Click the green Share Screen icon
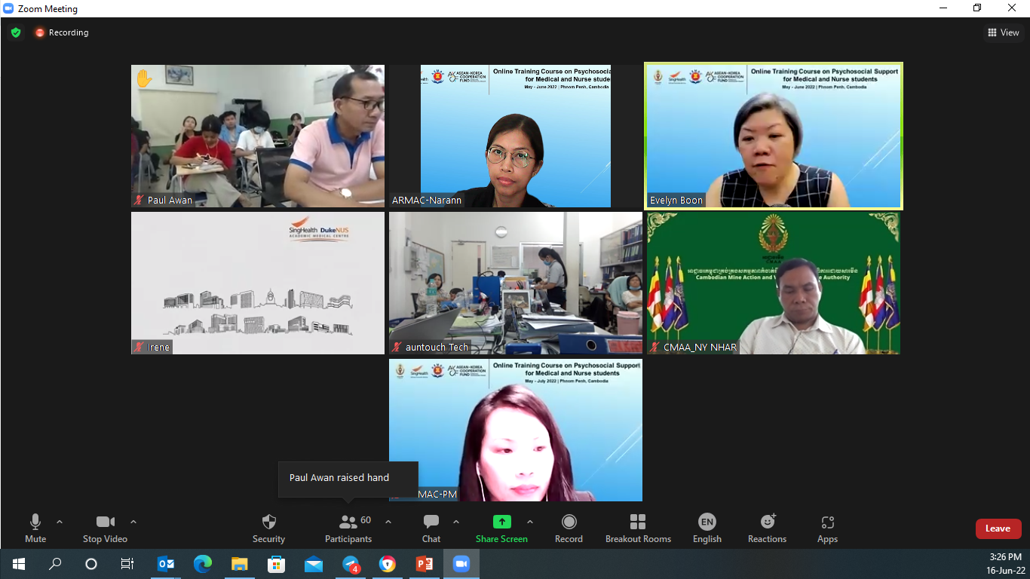 pyautogui.click(x=501, y=522)
